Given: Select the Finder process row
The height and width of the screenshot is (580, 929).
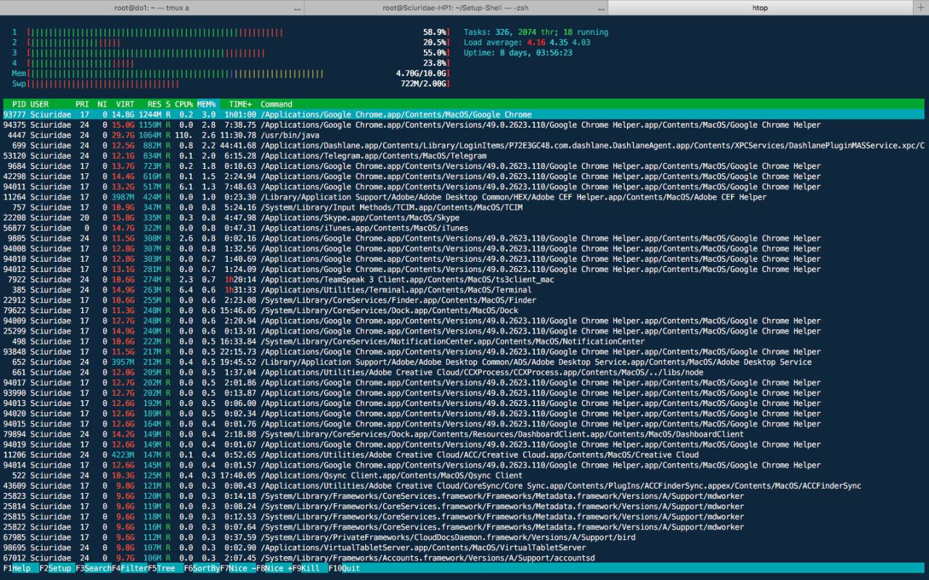Looking at the screenshot, I should click(x=464, y=300).
